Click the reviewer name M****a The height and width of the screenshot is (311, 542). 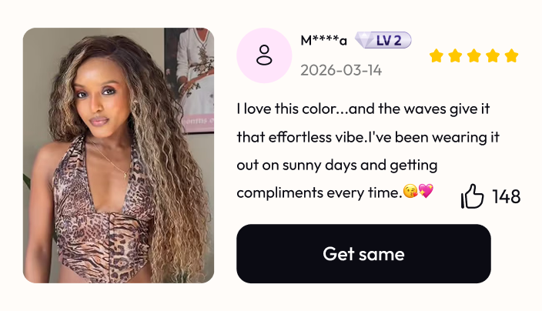pyautogui.click(x=323, y=41)
